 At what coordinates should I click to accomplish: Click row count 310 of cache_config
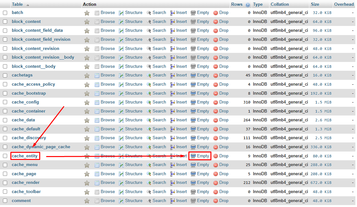pos(247,103)
